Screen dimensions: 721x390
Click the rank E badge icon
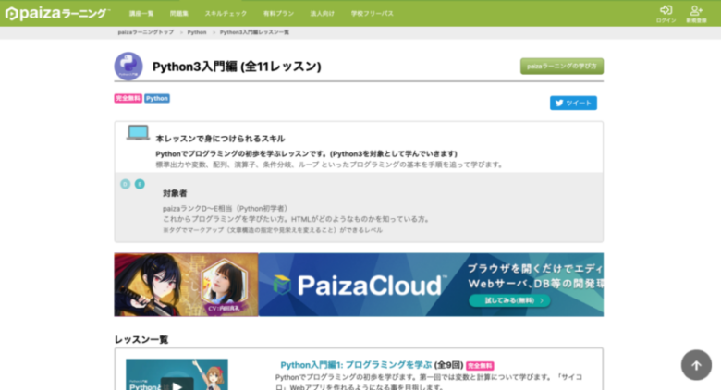pos(140,184)
